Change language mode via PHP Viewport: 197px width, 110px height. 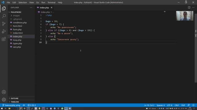[x=183, y=105]
